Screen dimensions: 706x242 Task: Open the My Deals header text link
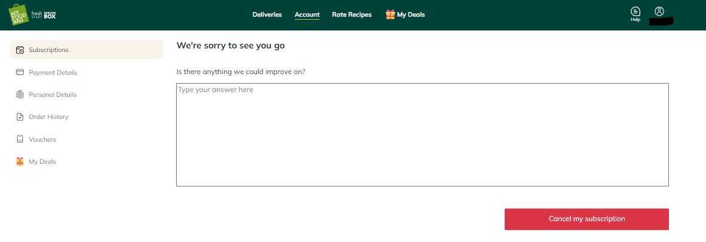click(411, 14)
